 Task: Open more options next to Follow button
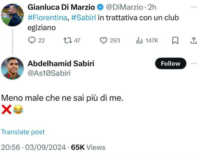click(194, 64)
